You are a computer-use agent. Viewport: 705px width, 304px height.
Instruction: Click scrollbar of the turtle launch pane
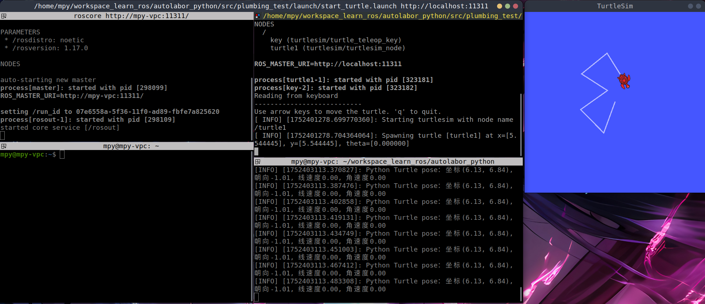click(x=521, y=123)
